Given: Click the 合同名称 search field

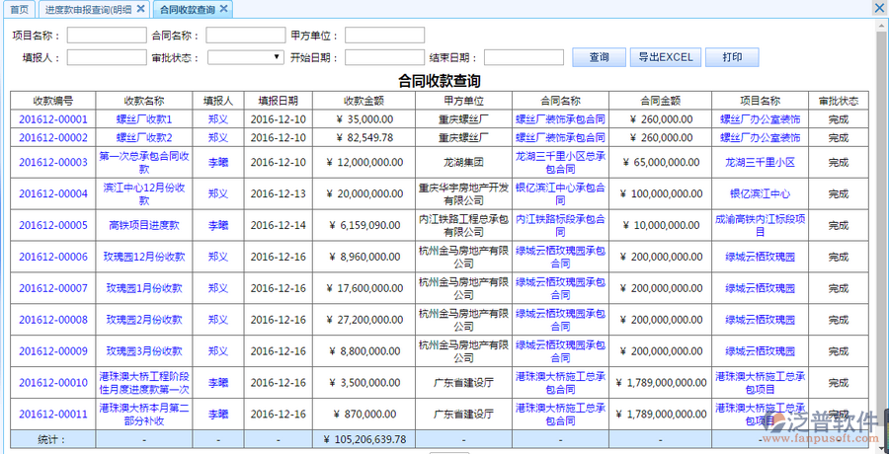Looking at the screenshot, I should point(246,36).
